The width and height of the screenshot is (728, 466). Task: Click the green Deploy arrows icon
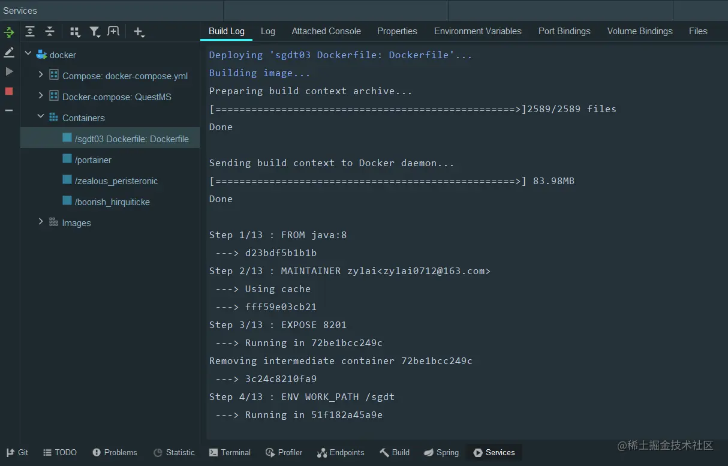[x=9, y=32]
